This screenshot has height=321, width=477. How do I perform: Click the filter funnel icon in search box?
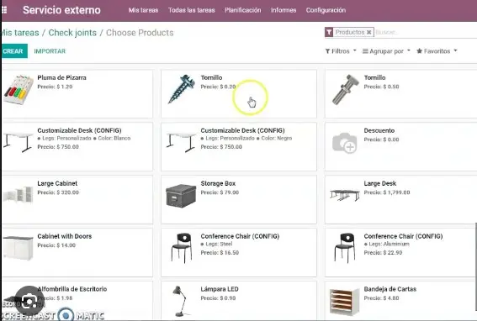tap(329, 32)
